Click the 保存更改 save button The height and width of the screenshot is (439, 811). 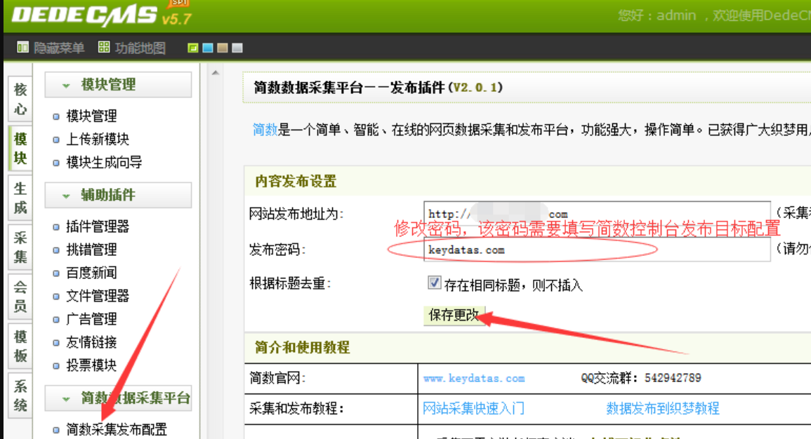coord(454,315)
